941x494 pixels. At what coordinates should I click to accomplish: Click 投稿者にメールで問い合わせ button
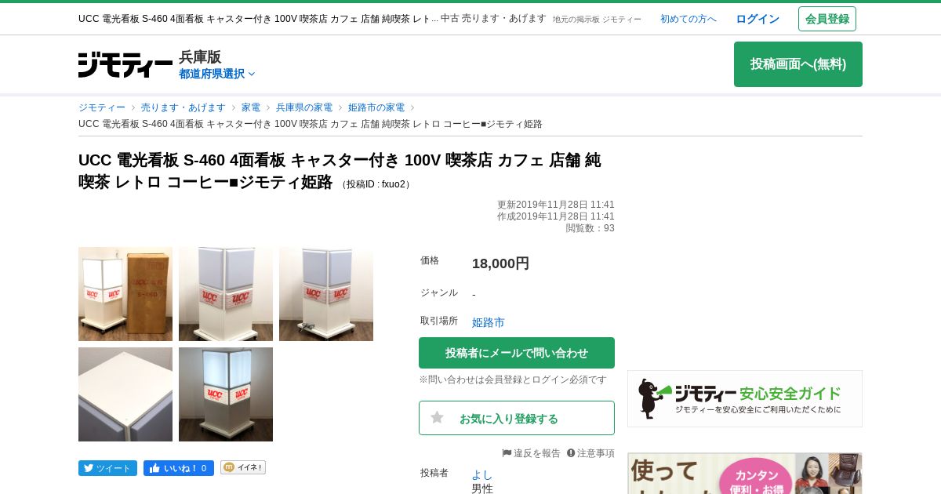click(517, 353)
